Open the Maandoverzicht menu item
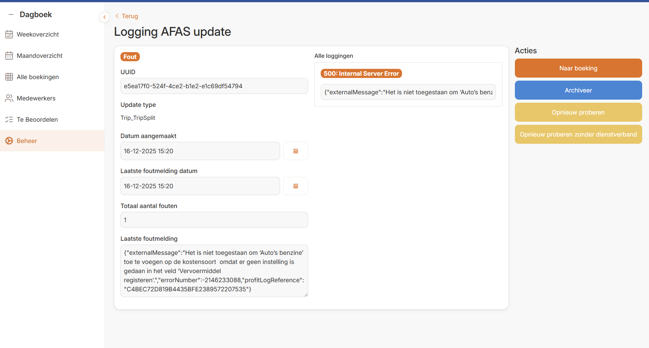The width and height of the screenshot is (649, 348). [40, 56]
